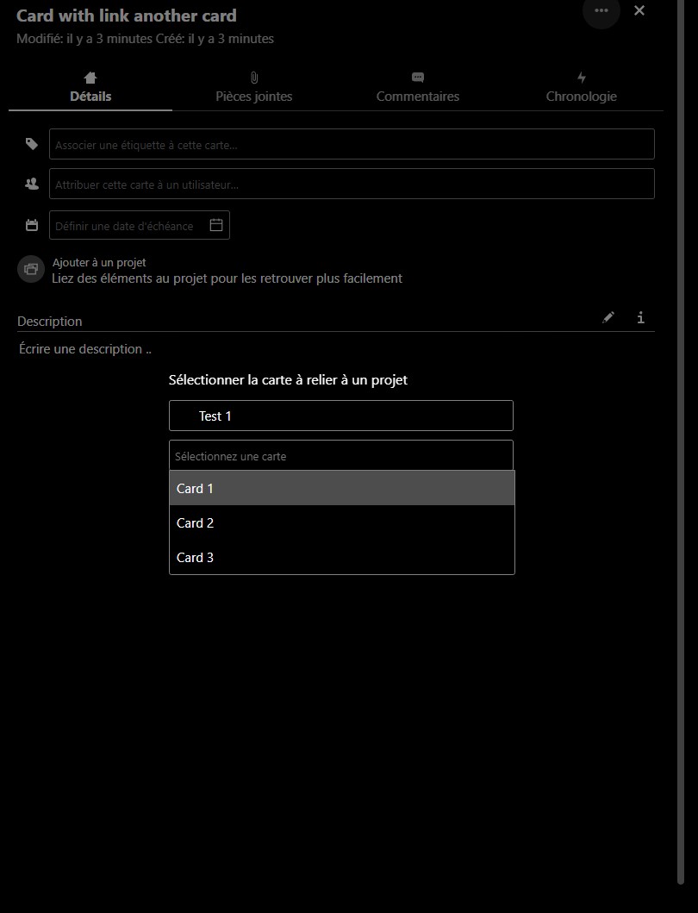Switch to the Chronologie tab
Screen dimensions: 698x913
coord(581,87)
